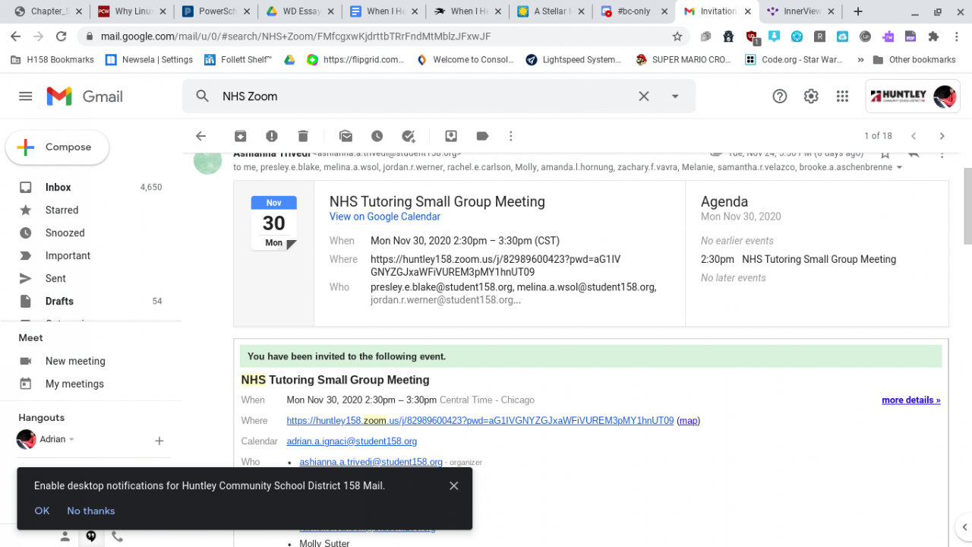The image size is (972, 547).
Task: Go to the older conversation arrow
Action: (942, 136)
